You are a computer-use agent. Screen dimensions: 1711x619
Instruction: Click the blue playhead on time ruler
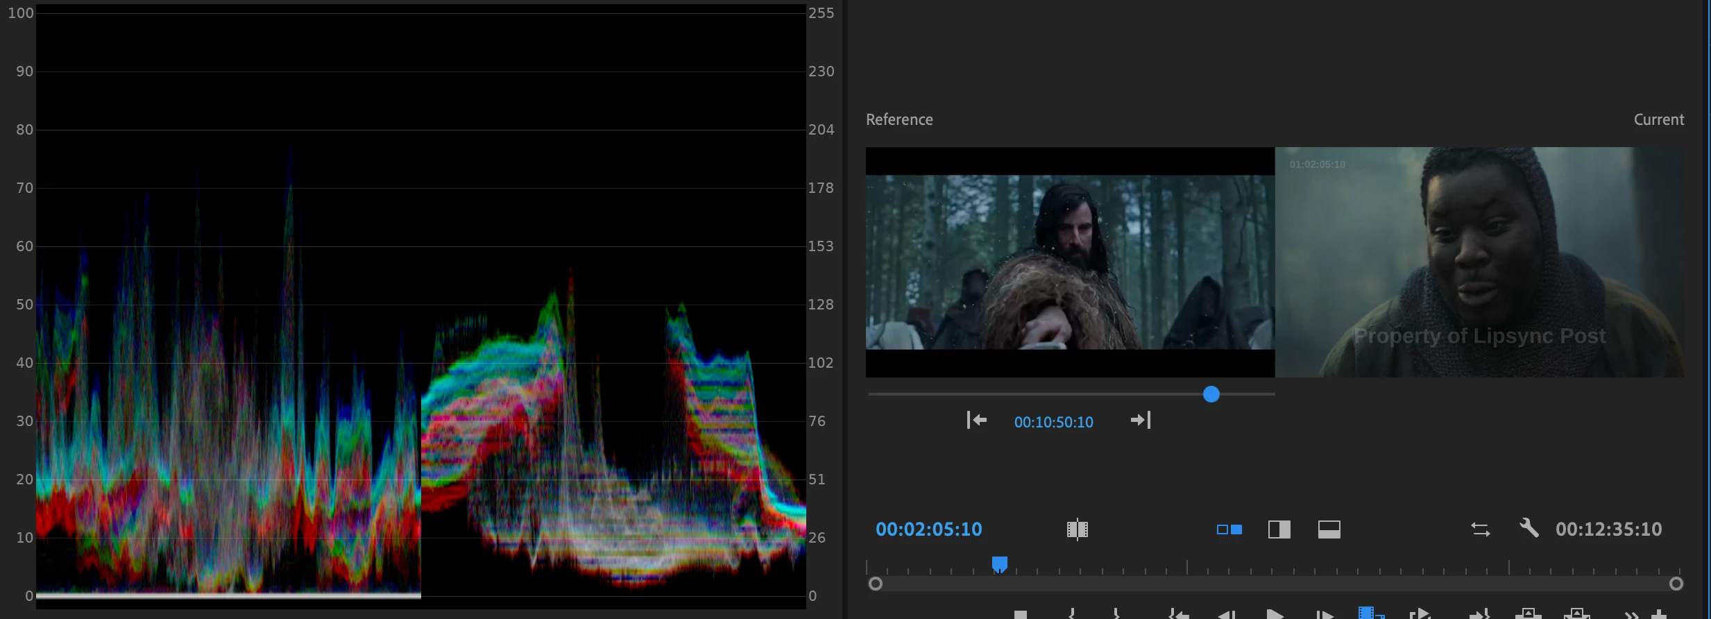click(x=1000, y=564)
